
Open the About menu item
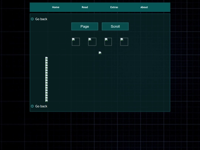click(144, 7)
